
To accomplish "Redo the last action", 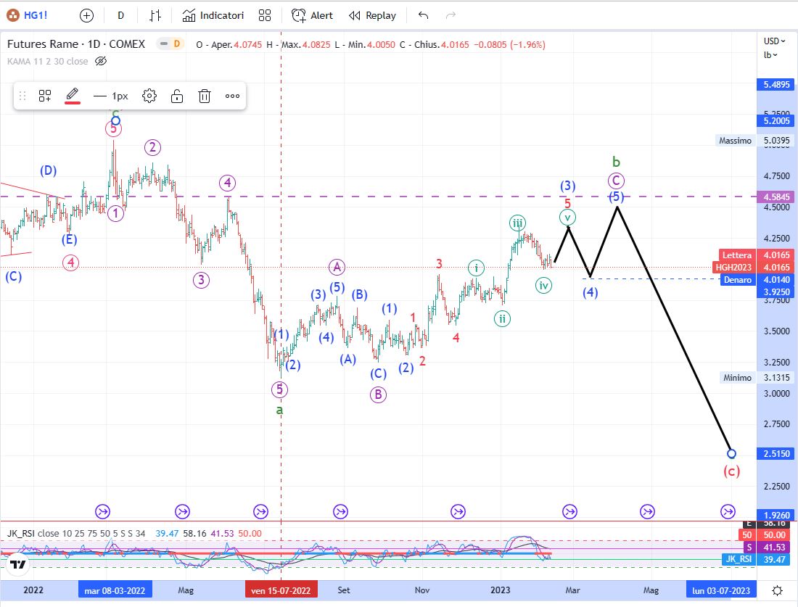I will [451, 16].
